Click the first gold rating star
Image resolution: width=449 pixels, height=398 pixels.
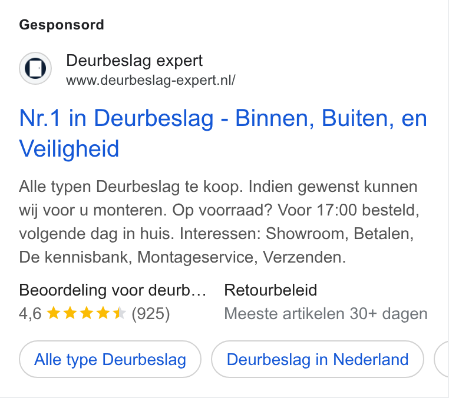coord(53,313)
